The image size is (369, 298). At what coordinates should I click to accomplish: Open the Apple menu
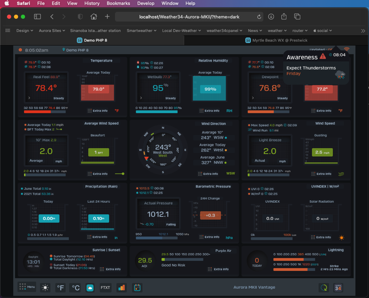(7, 3)
